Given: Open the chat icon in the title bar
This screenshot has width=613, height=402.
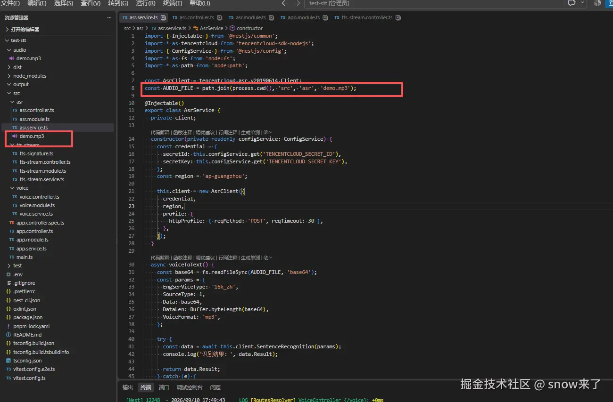Looking at the screenshot, I should (572, 3).
